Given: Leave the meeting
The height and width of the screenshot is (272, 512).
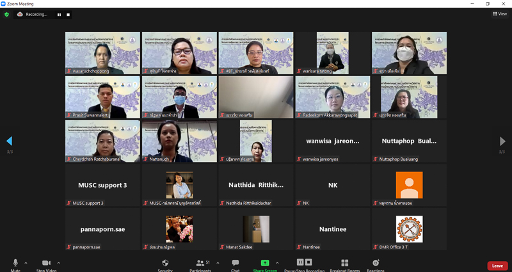Looking at the screenshot, I should [x=497, y=266].
